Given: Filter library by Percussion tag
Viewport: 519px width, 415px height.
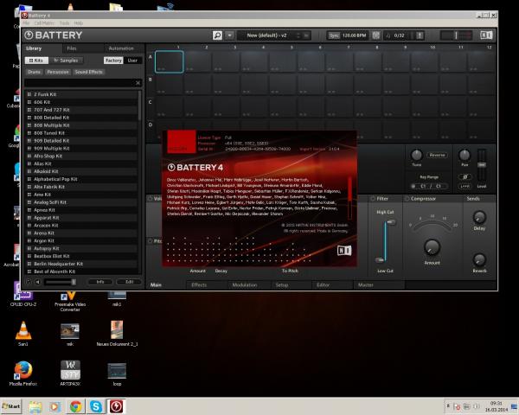Looking at the screenshot, I should click(x=56, y=72).
